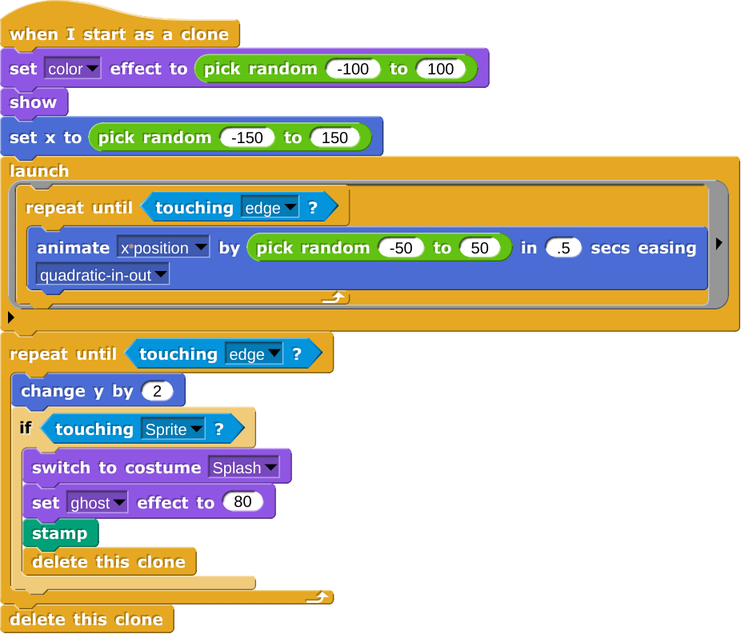Click the left arrowhead under the launch block

11,316
